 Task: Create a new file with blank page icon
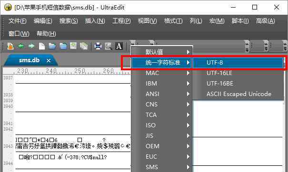[42, 46]
